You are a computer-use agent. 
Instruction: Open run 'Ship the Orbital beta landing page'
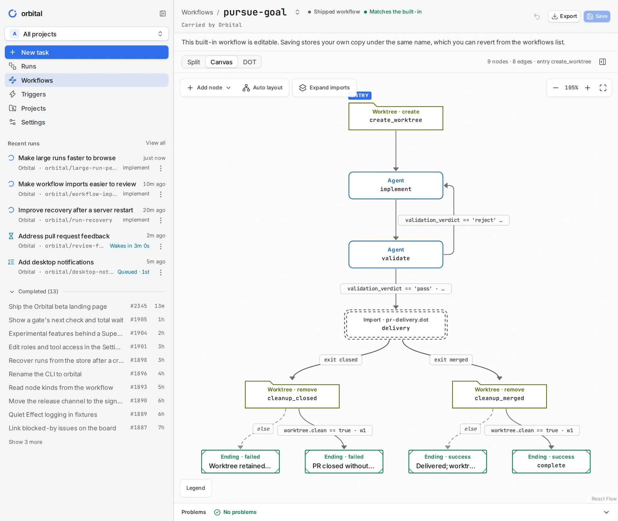click(x=87, y=306)
